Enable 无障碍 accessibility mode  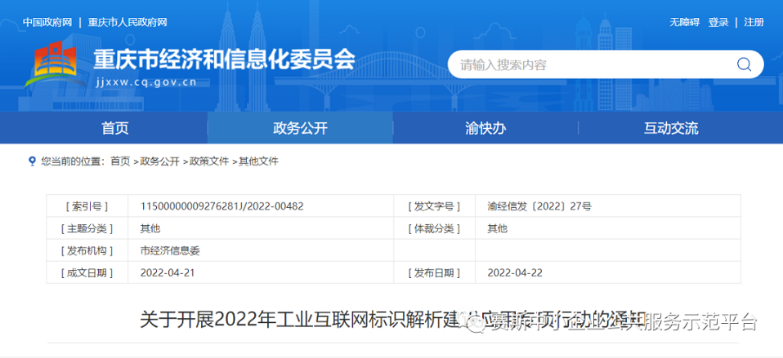(684, 22)
